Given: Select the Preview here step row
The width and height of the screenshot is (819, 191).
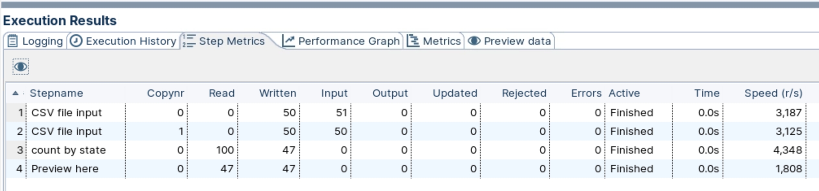Looking at the screenshot, I should pyautogui.click(x=65, y=169).
